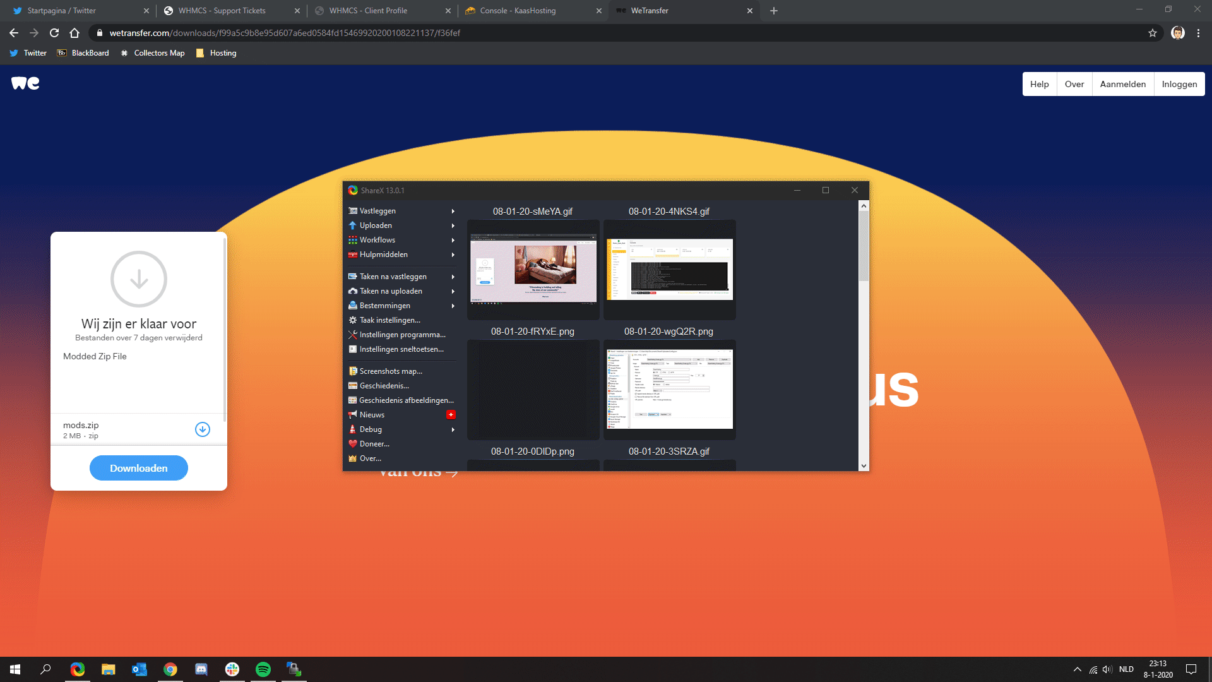Click ShareX list scrollbar down arrow
Image resolution: width=1212 pixels, height=682 pixels.
point(864,466)
